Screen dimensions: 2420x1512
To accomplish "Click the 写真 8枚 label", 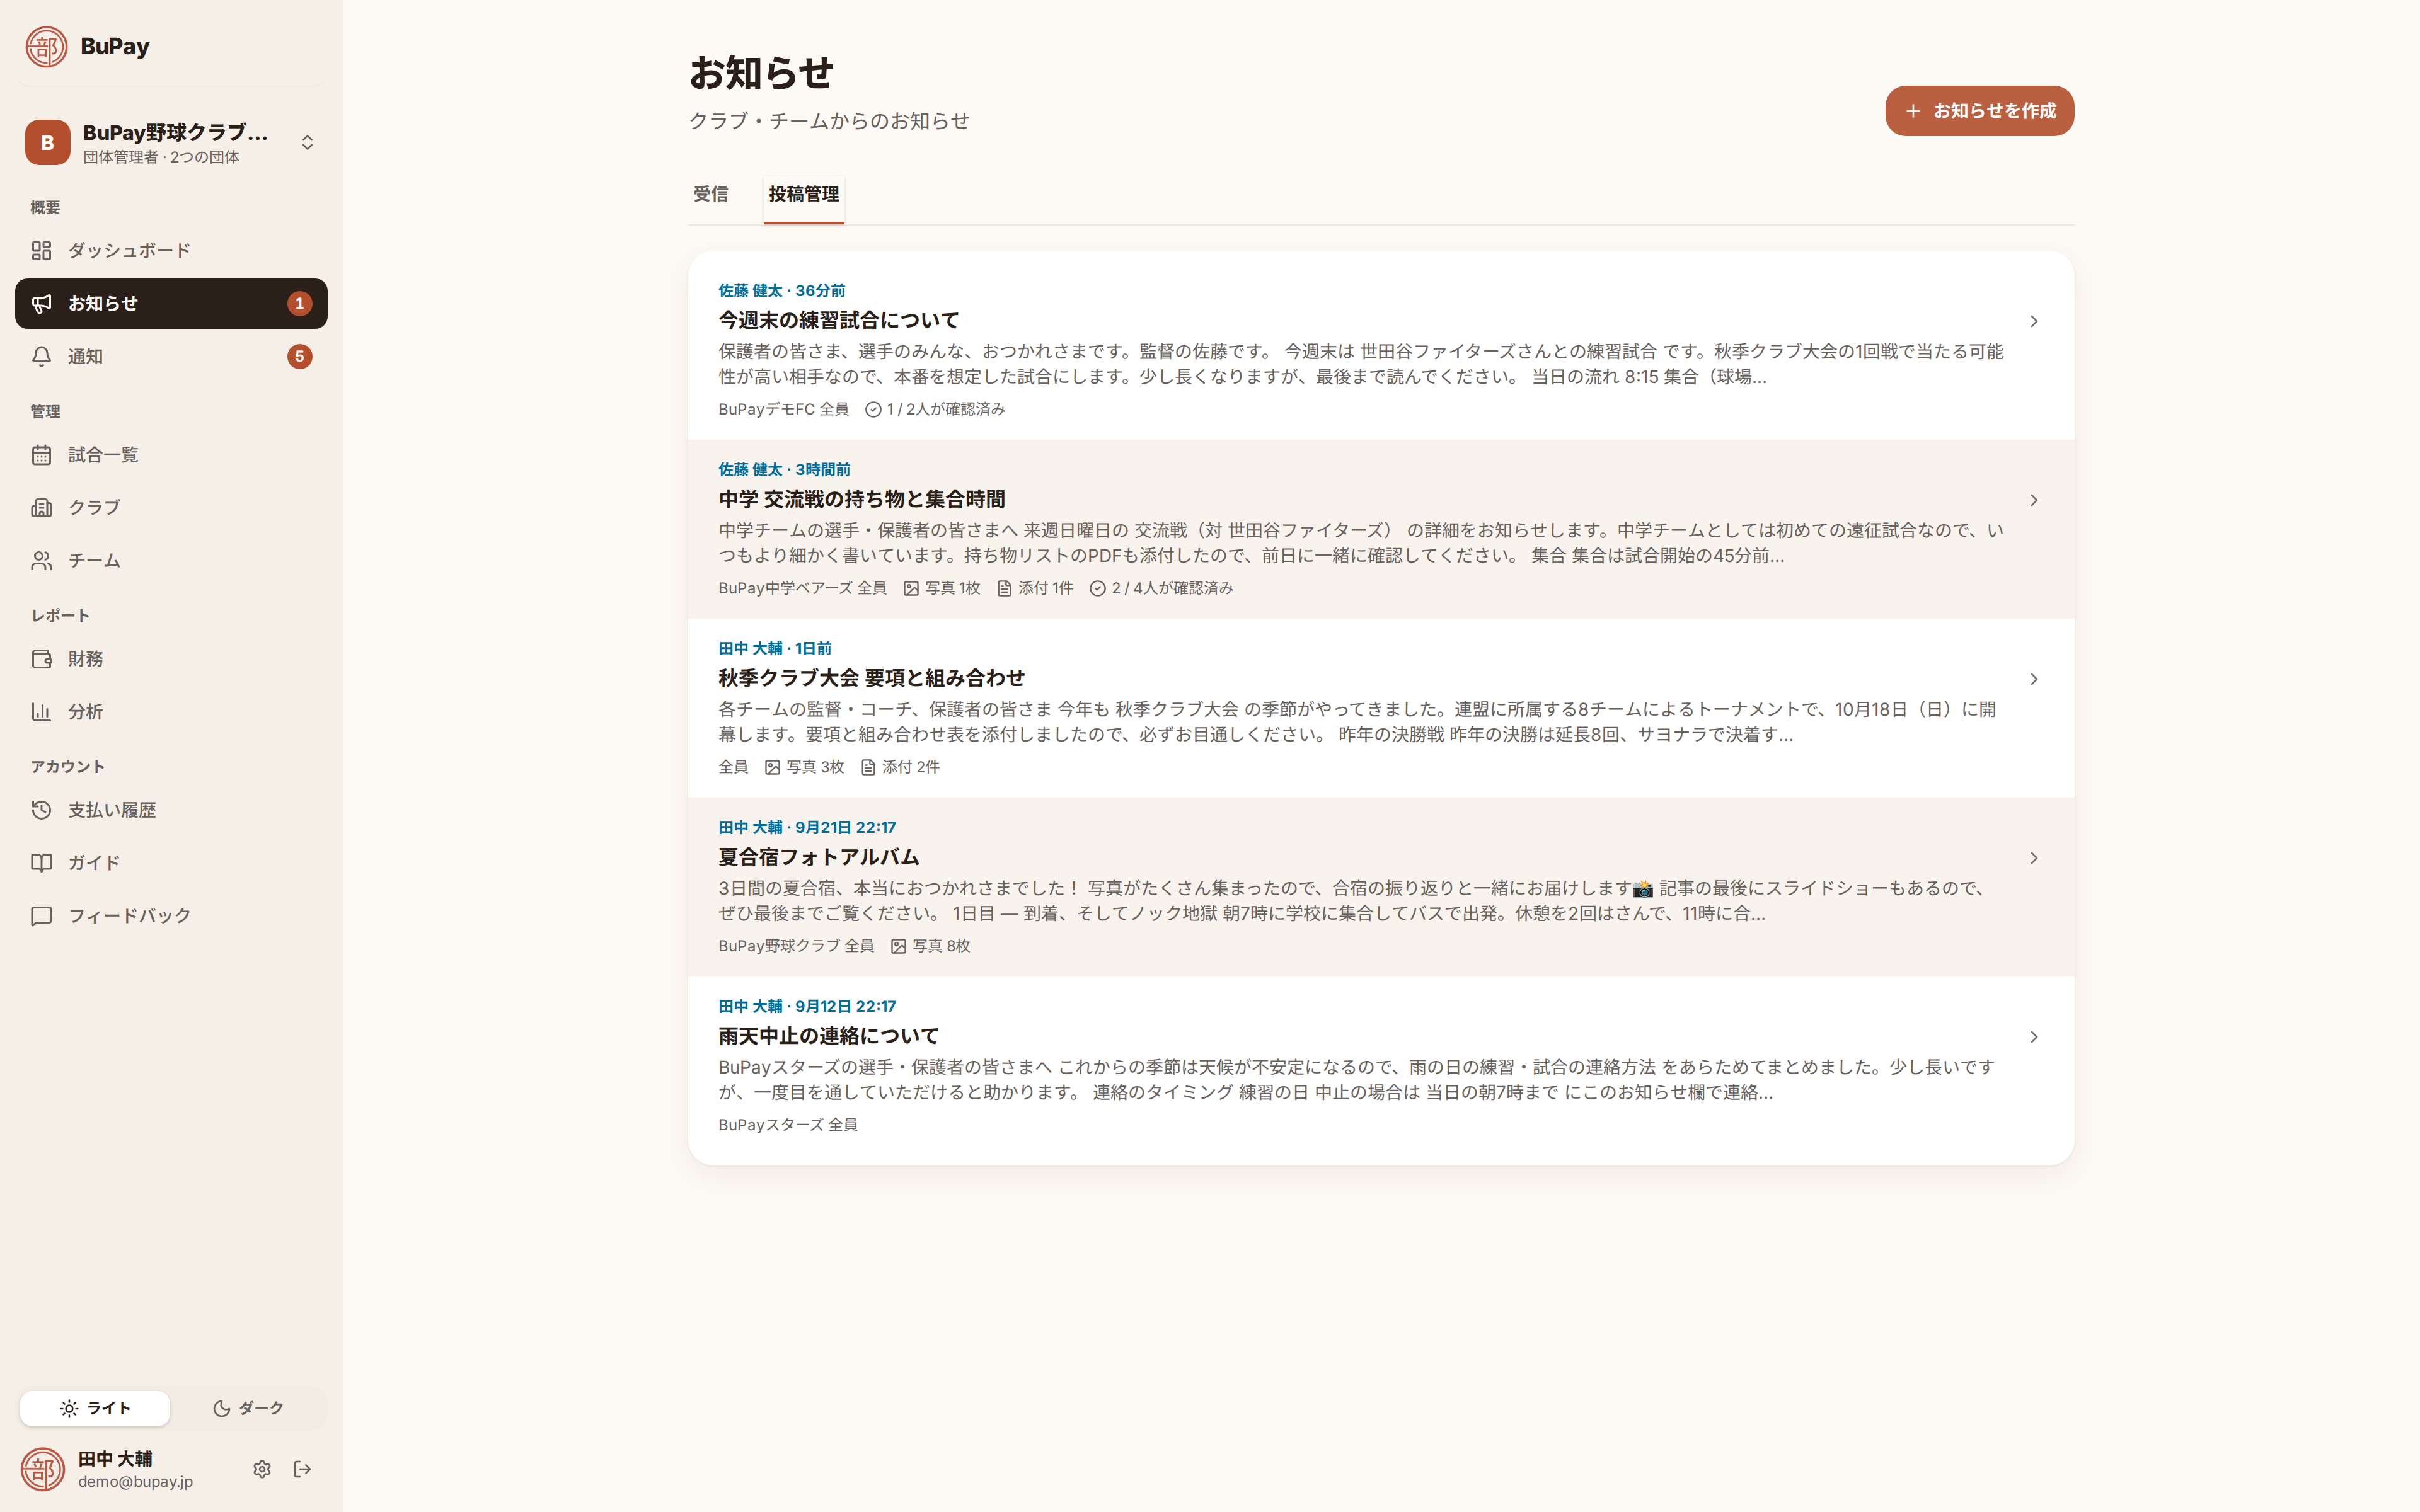I will click(930, 946).
